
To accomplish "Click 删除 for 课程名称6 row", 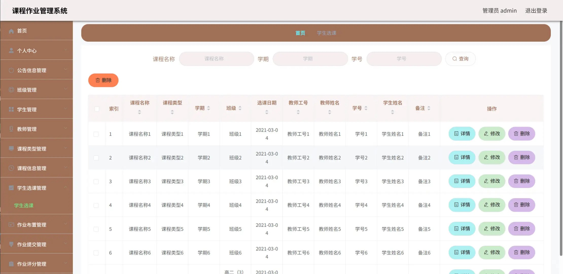I will tap(522, 252).
